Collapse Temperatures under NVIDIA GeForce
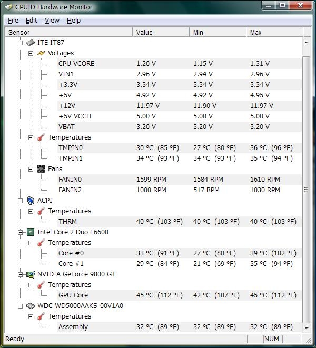Viewport: 316px width, 348px height. tap(31, 285)
